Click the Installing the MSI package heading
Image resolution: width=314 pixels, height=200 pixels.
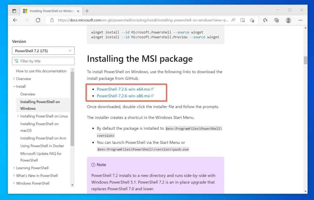[x=140, y=59]
